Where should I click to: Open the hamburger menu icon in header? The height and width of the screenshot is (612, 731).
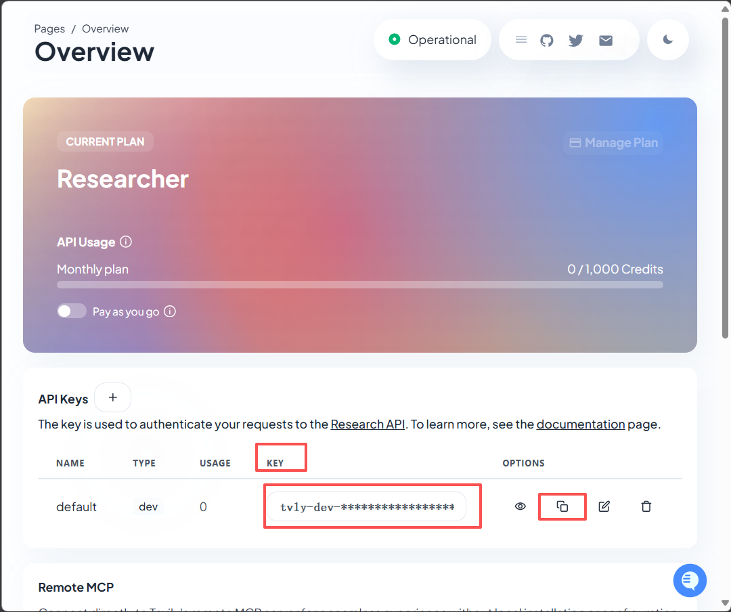(520, 40)
